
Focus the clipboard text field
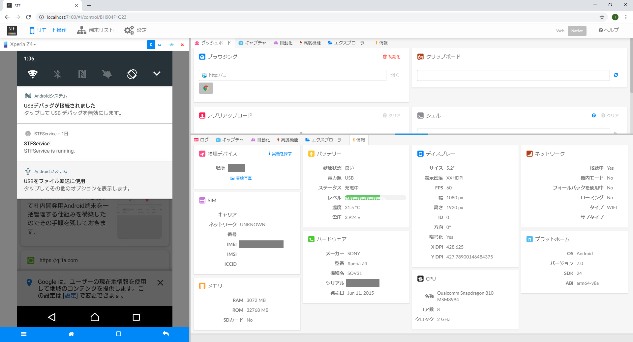513,75
